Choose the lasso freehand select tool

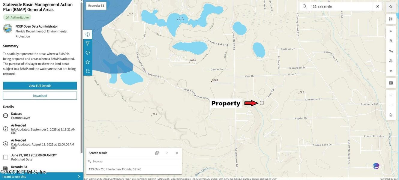tap(391, 51)
